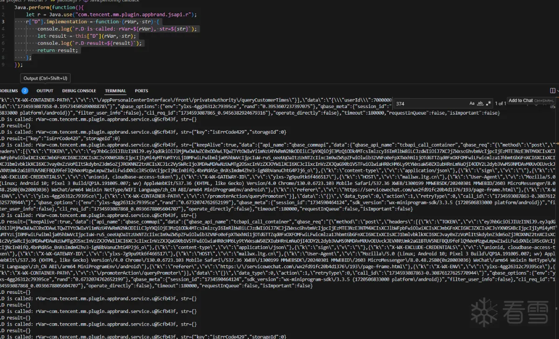Toggle Match Whole Word in find box
The height and width of the screenshot is (339, 559).
coord(480,103)
